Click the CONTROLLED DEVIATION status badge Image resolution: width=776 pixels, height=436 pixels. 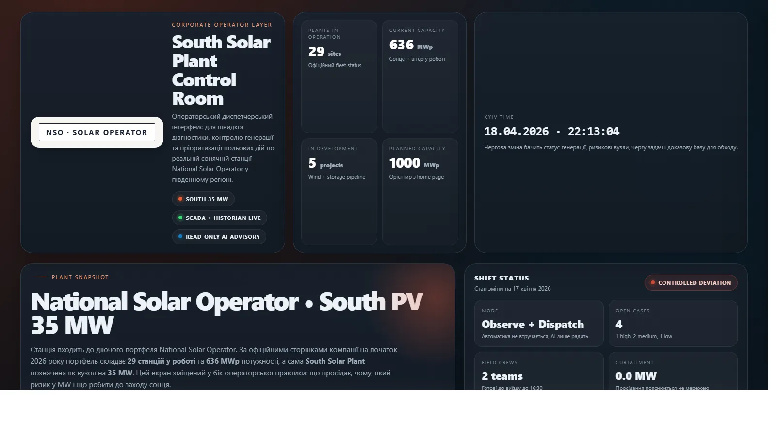pyautogui.click(x=691, y=283)
